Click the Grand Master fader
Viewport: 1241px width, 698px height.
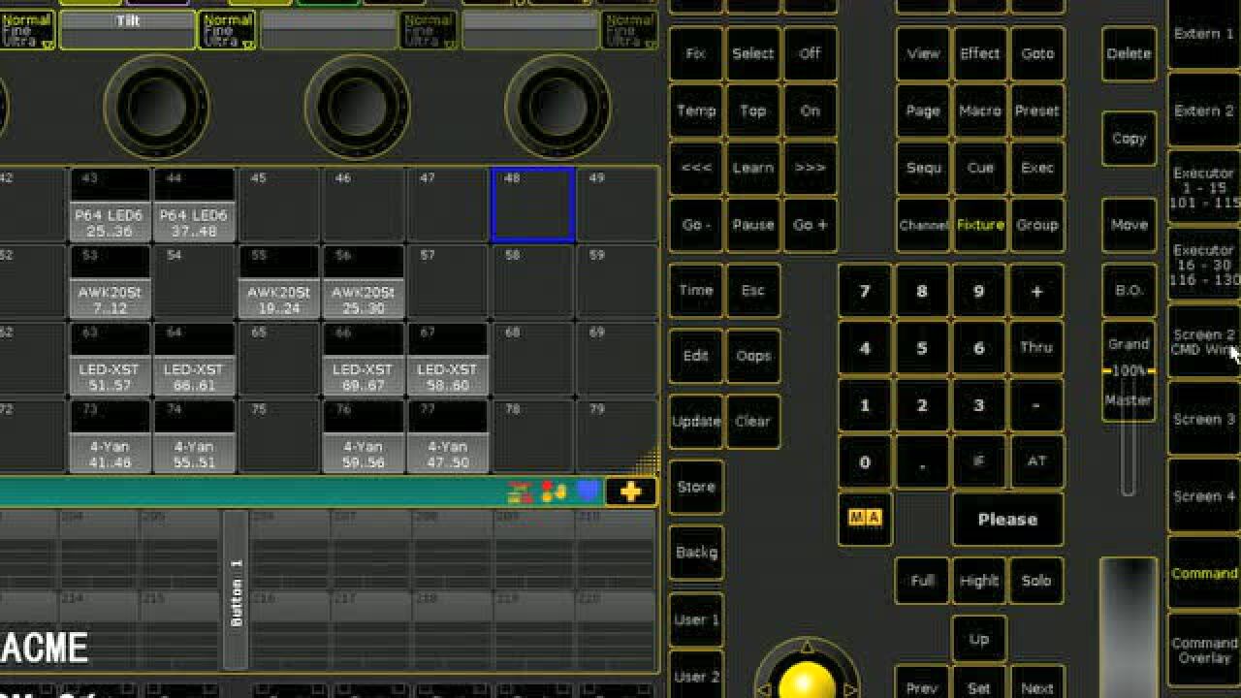pos(1128,371)
